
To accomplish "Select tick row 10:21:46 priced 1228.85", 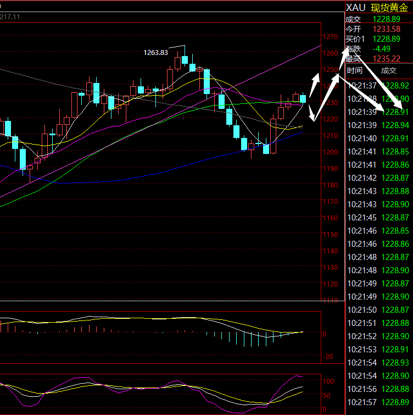I will [x=378, y=231].
